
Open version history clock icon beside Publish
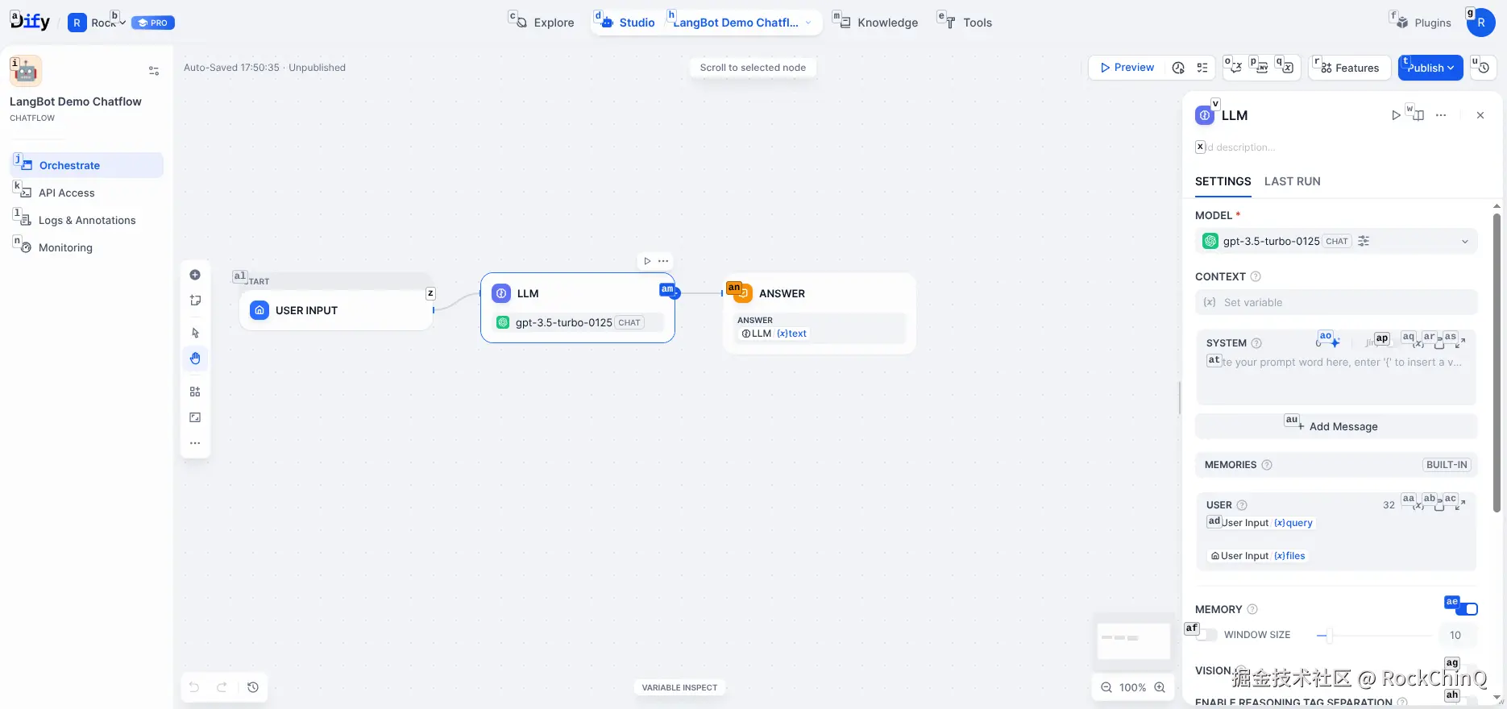(1484, 68)
